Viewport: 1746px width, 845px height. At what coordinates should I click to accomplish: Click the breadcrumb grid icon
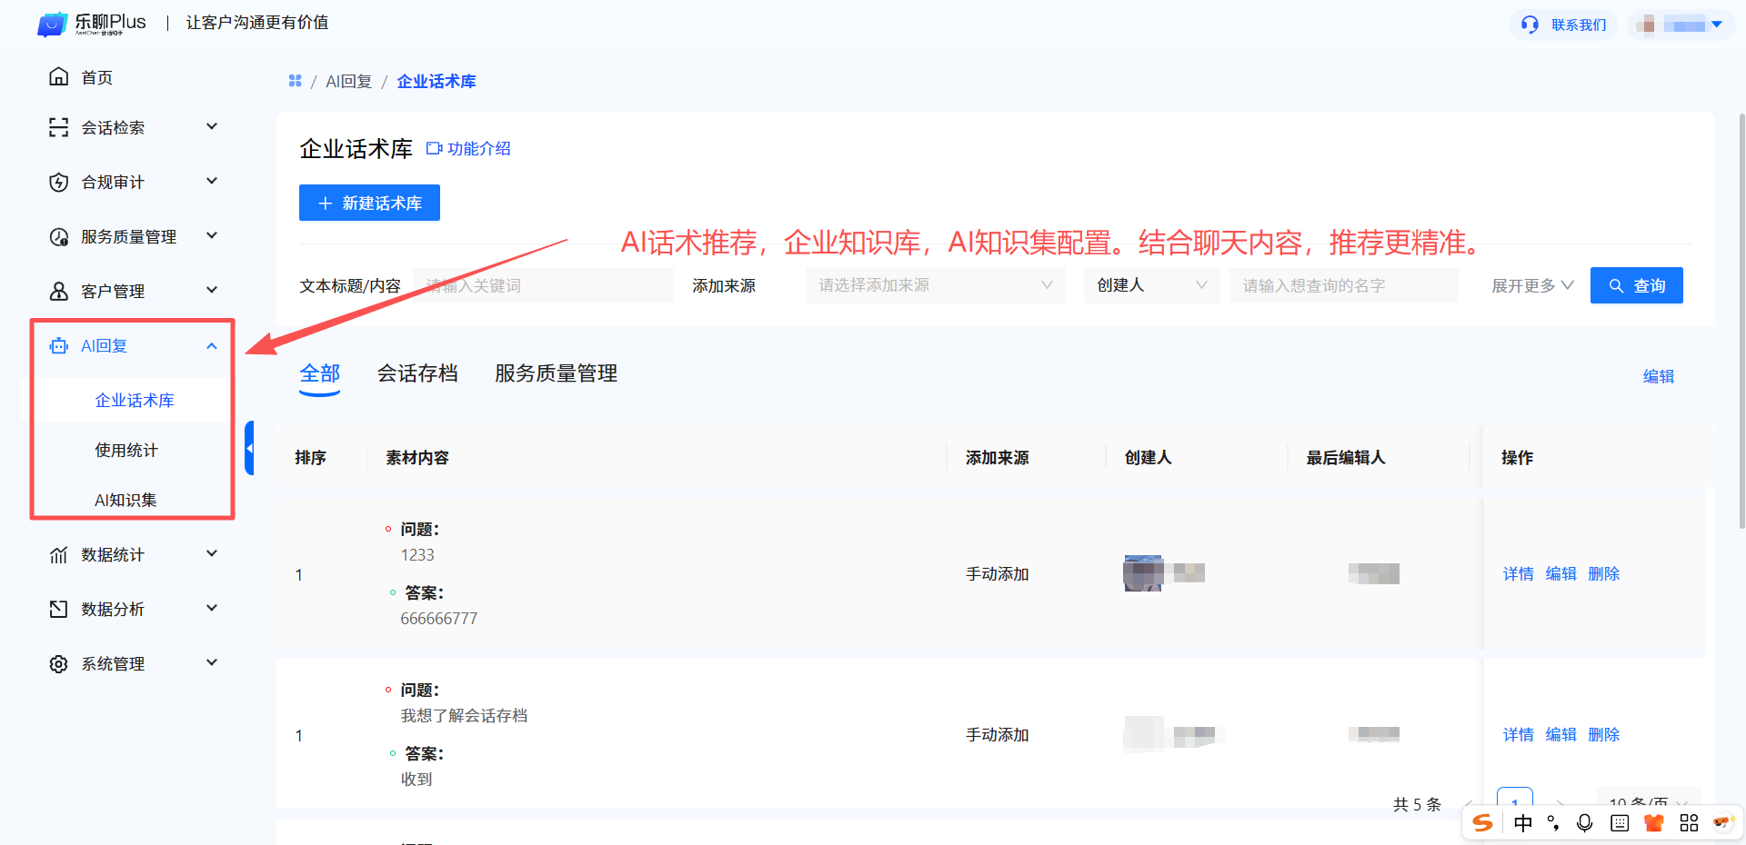pos(295,81)
